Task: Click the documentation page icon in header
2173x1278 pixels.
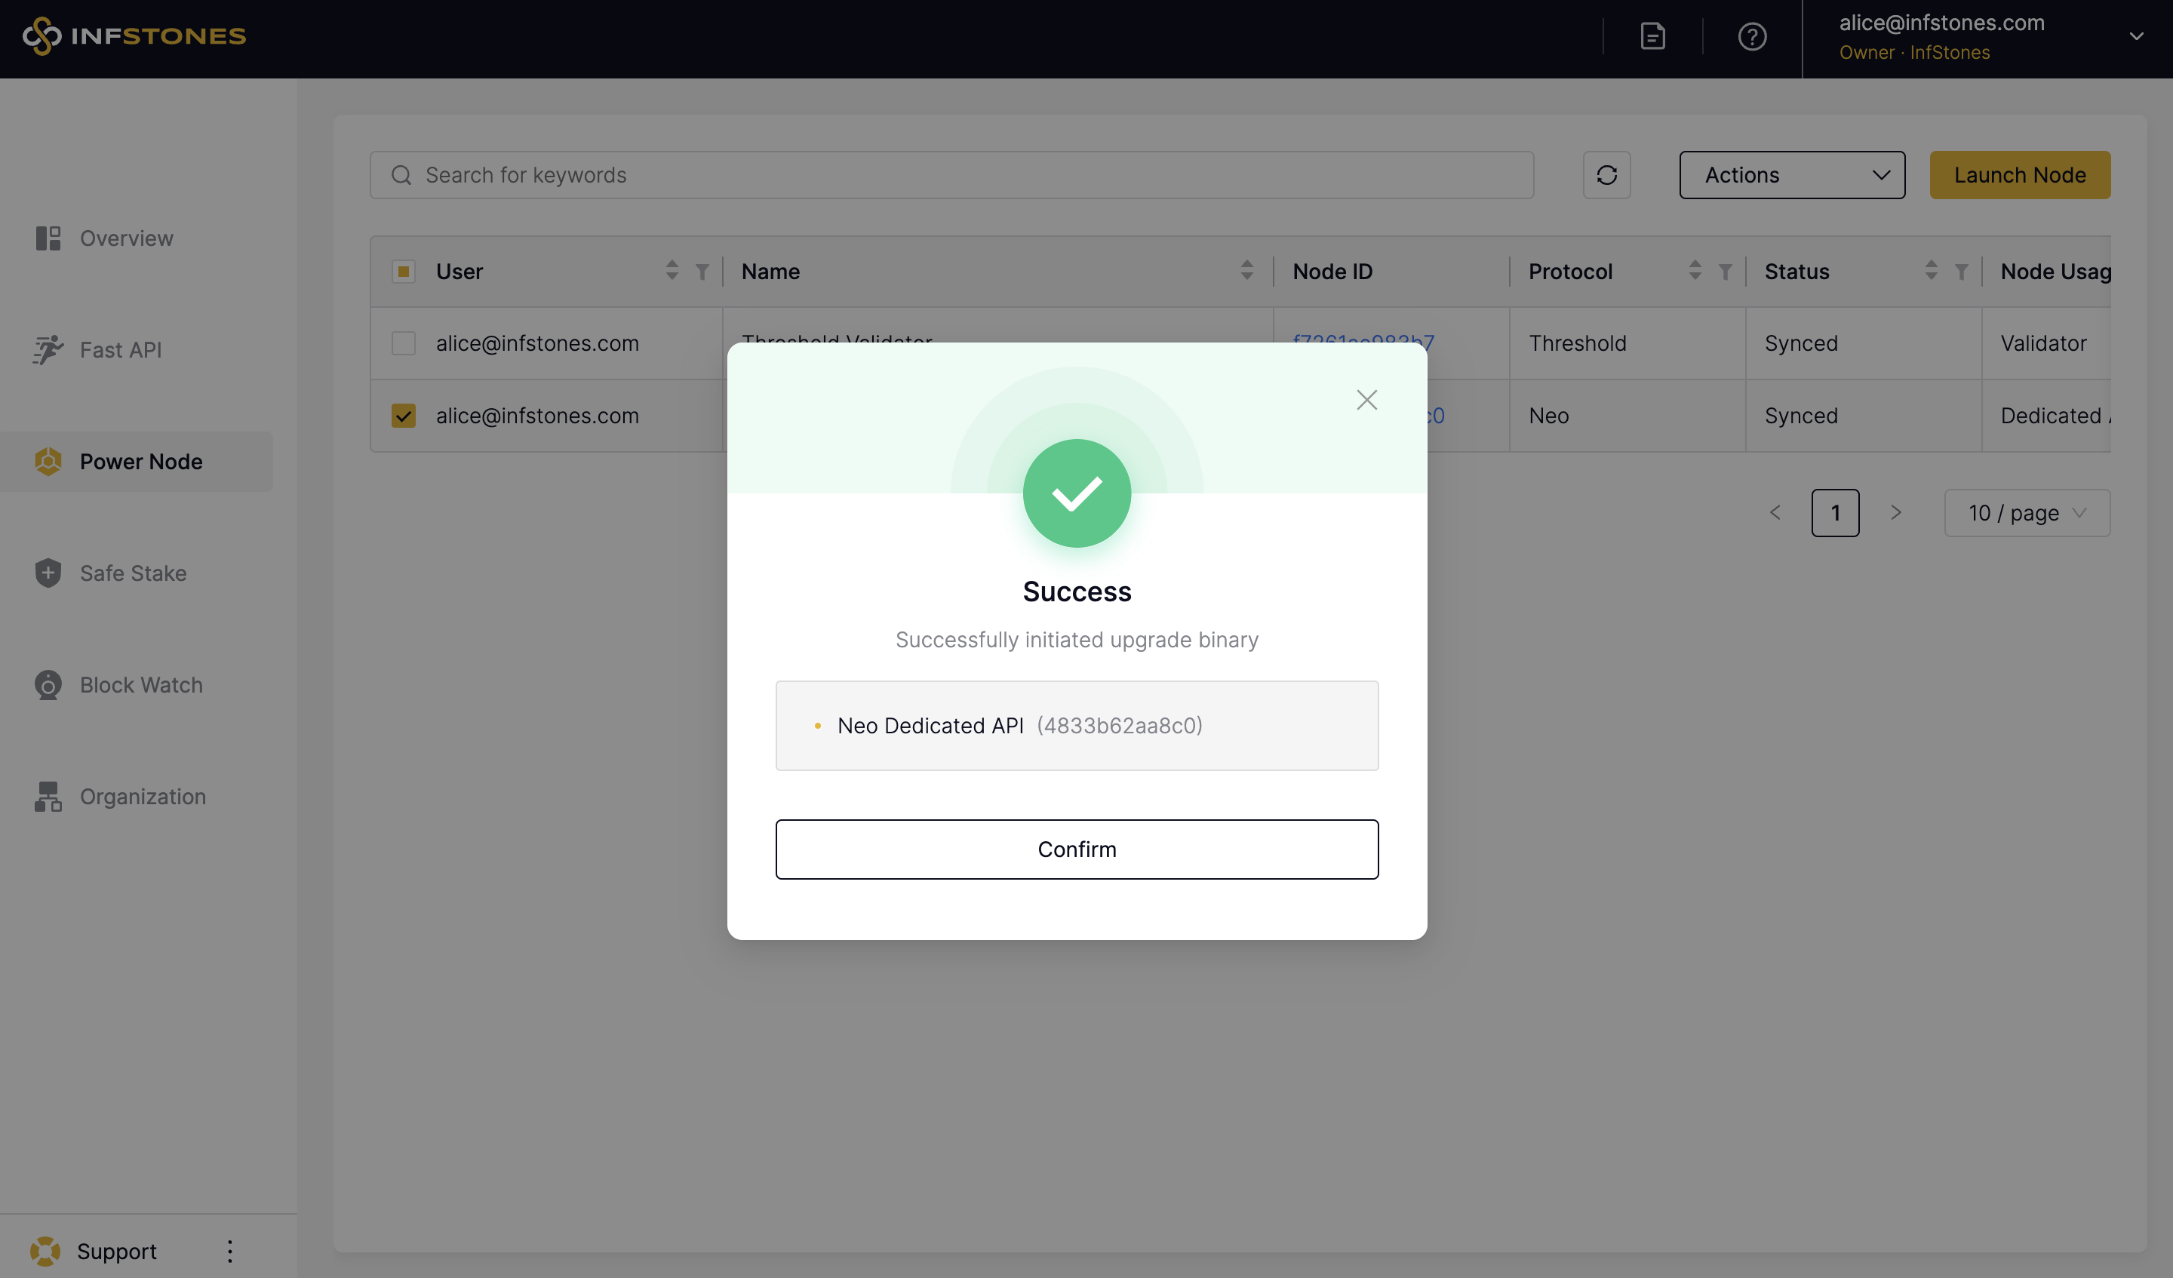Action: click(1652, 36)
